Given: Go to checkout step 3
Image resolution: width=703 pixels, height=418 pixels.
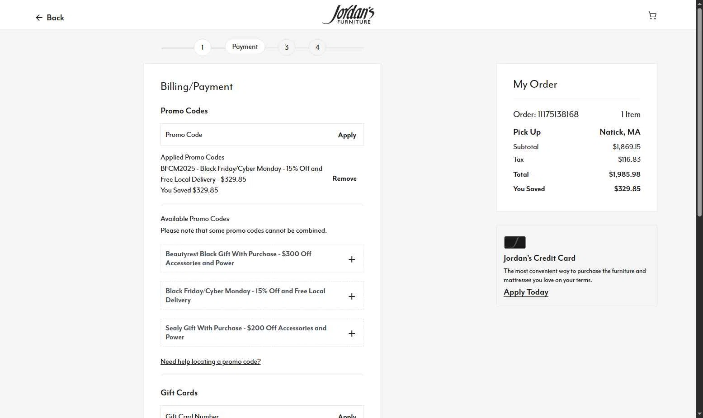Looking at the screenshot, I should 287,47.
